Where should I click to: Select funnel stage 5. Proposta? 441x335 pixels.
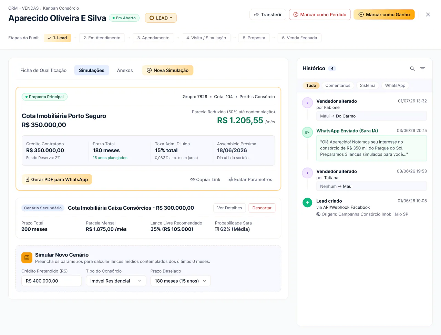coord(254,38)
